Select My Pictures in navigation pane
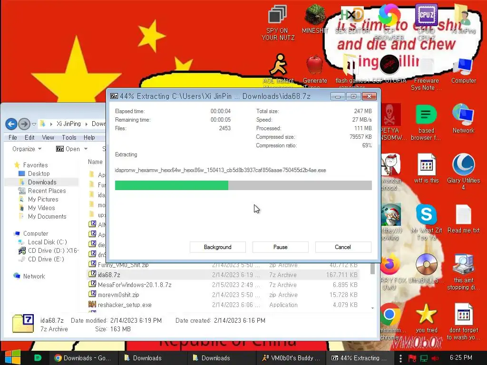The width and height of the screenshot is (487, 365). 43,199
